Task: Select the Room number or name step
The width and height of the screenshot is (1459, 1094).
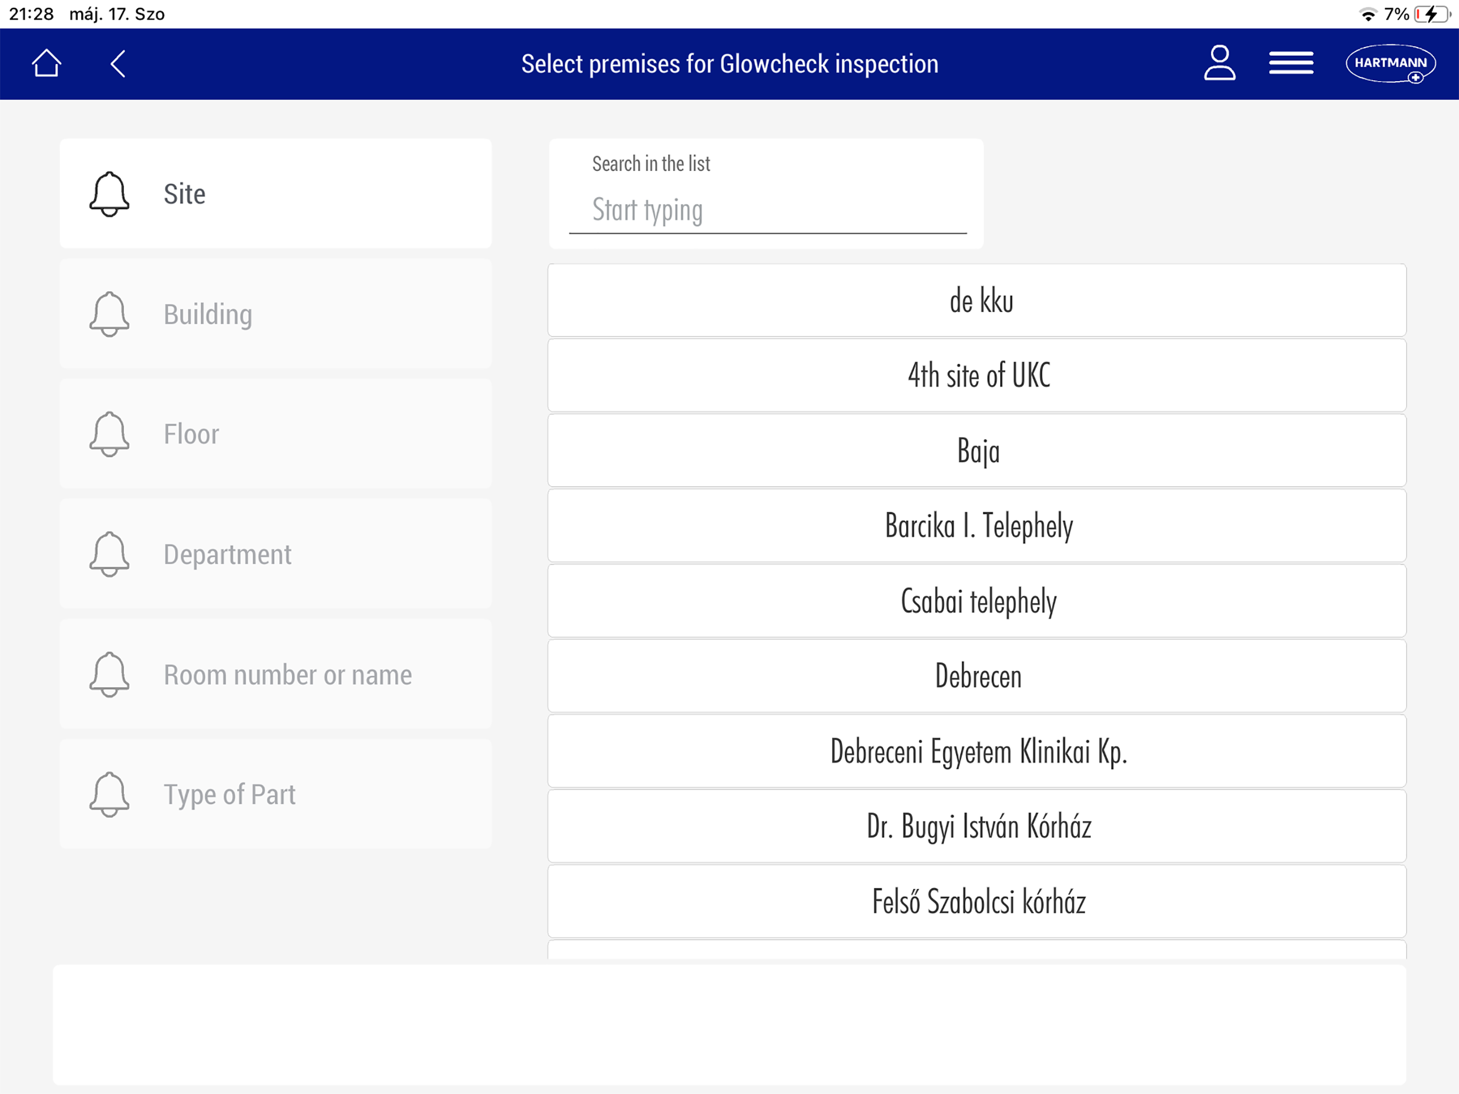Action: tap(276, 674)
